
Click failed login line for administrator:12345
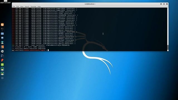point(43,14)
